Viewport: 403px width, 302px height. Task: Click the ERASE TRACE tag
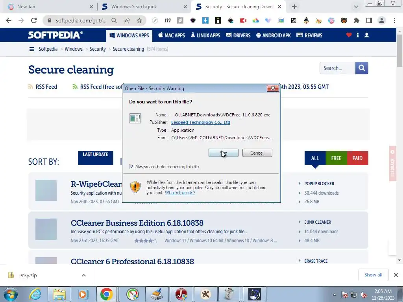(x=316, y=261)
